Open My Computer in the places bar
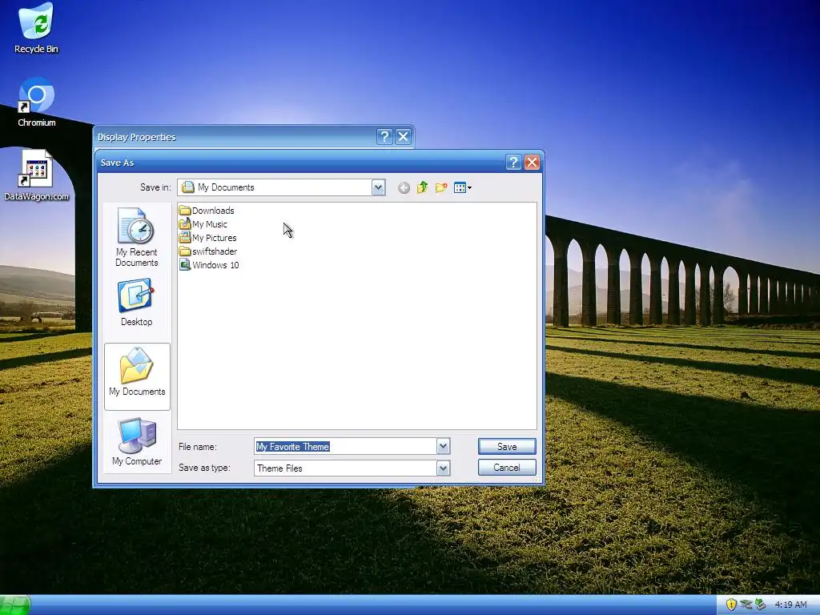 point(136,442)
